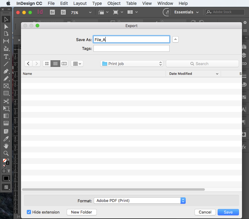Open Adobe Bridge with the Br icon
The image size is (249, 219).
52,12
